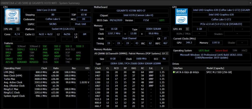Open the GPU #0 selector dropdown
This screenshot has height=109, width=252.
187,29
